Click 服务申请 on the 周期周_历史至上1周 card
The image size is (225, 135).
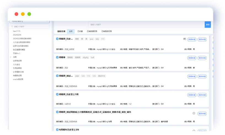coord(202,95)
